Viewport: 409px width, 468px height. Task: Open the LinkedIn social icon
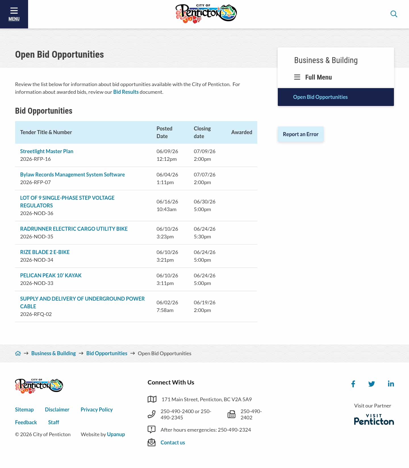[391, 384]
